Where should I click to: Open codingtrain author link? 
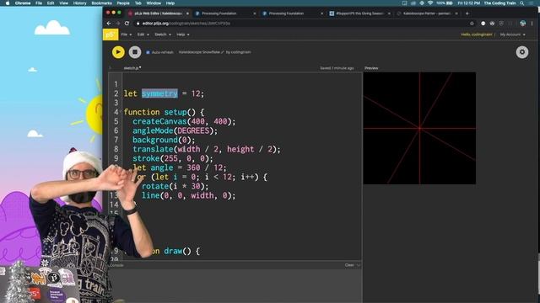click(x=240, y=52)
